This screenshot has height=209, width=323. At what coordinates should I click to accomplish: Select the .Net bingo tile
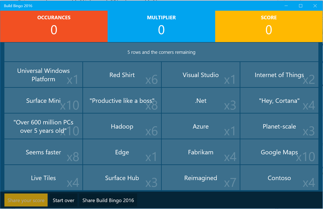pyautogui.click(x=201, y=101)
